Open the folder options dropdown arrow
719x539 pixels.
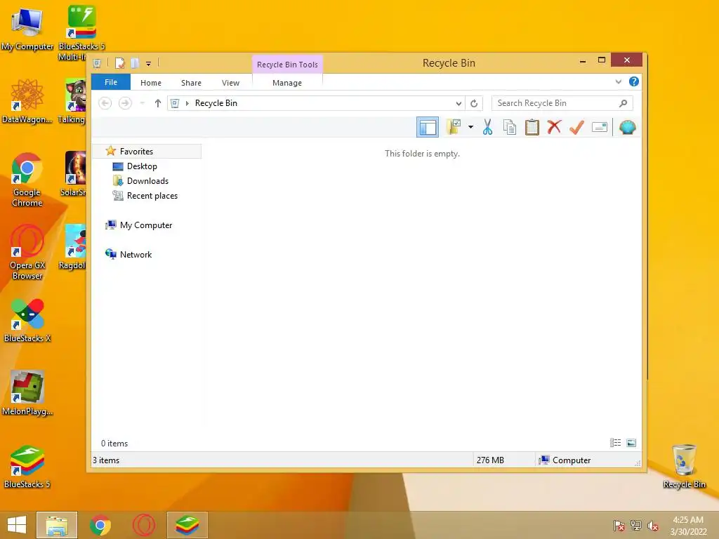470,127
